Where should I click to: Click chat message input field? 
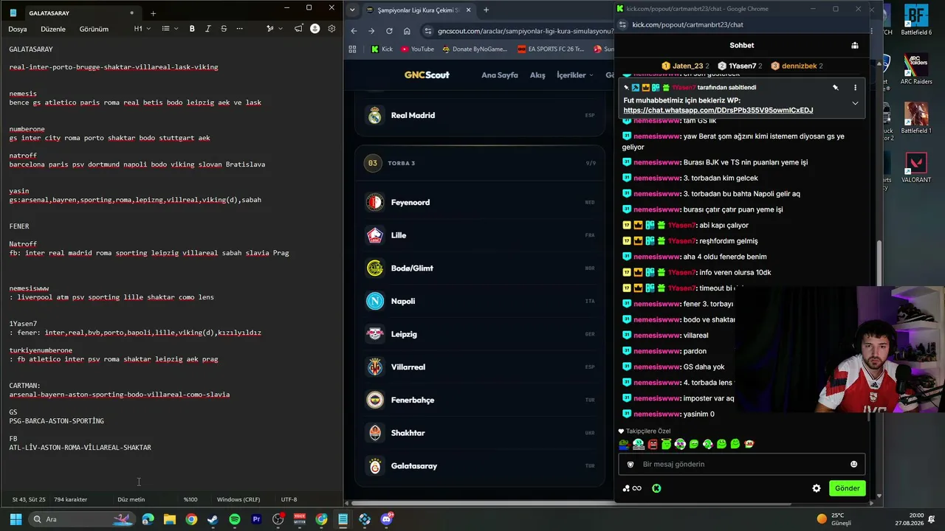742,465
